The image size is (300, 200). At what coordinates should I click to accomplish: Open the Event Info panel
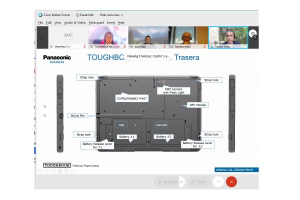pyautogui.click(x=85, y=15)
